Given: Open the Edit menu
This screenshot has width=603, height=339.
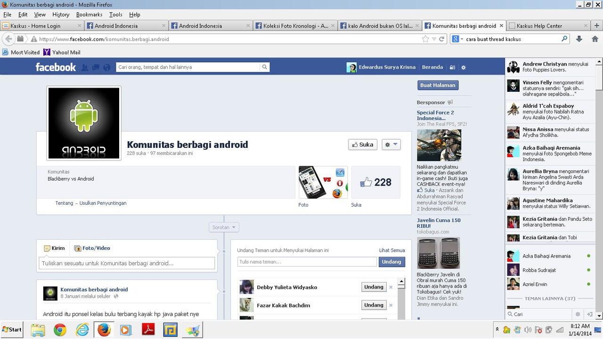Looking at the screenshot, I should point(23,15).
